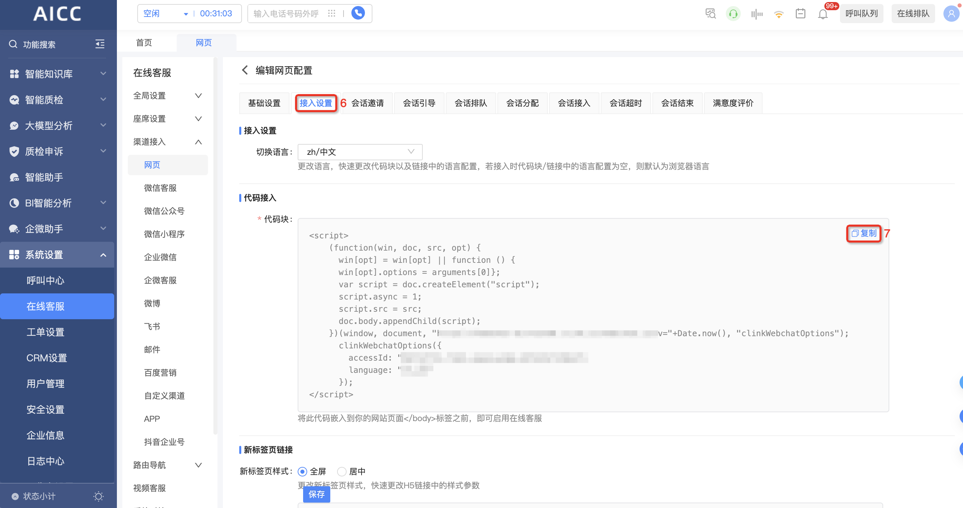Open notifications bell with 99+ badge
Screen dimensions: 963x508
click(x=823, y=14)
